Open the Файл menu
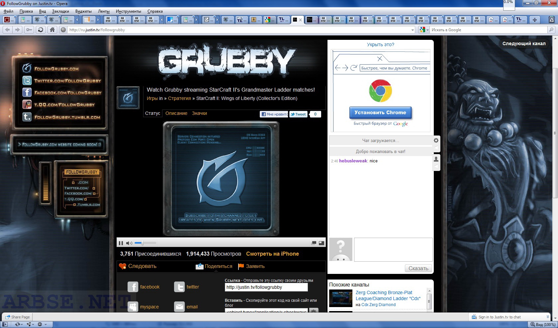Screen dimensions: 558x328 pos(8,11)
